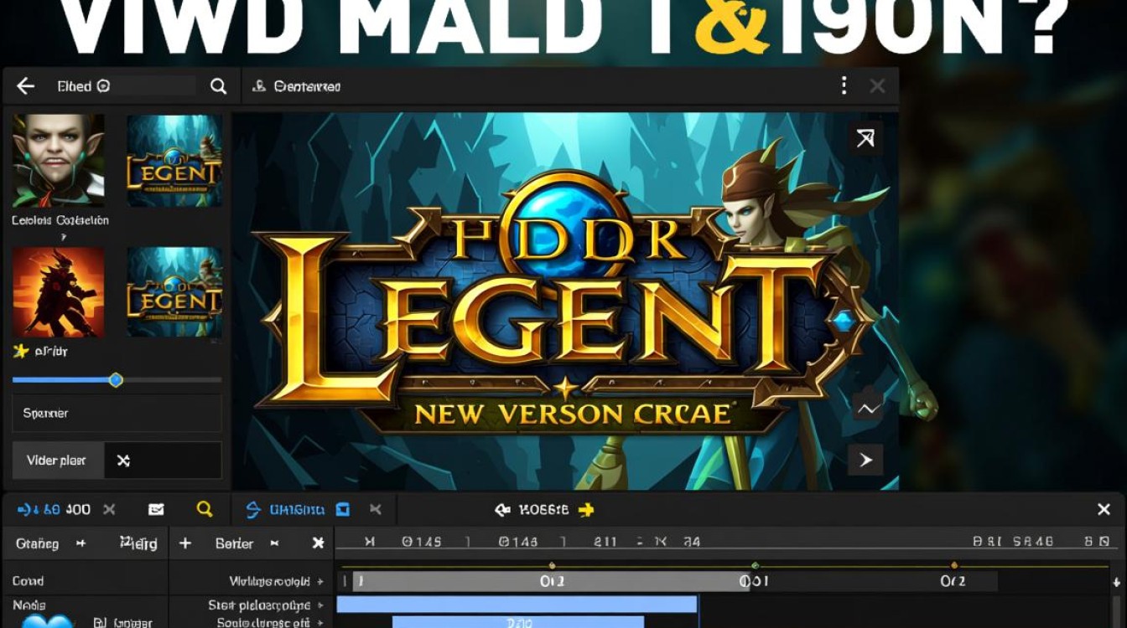Expand the first timeline track row arrow
The height and width of the screenshot is (628, 1127).
click(319, 581)
